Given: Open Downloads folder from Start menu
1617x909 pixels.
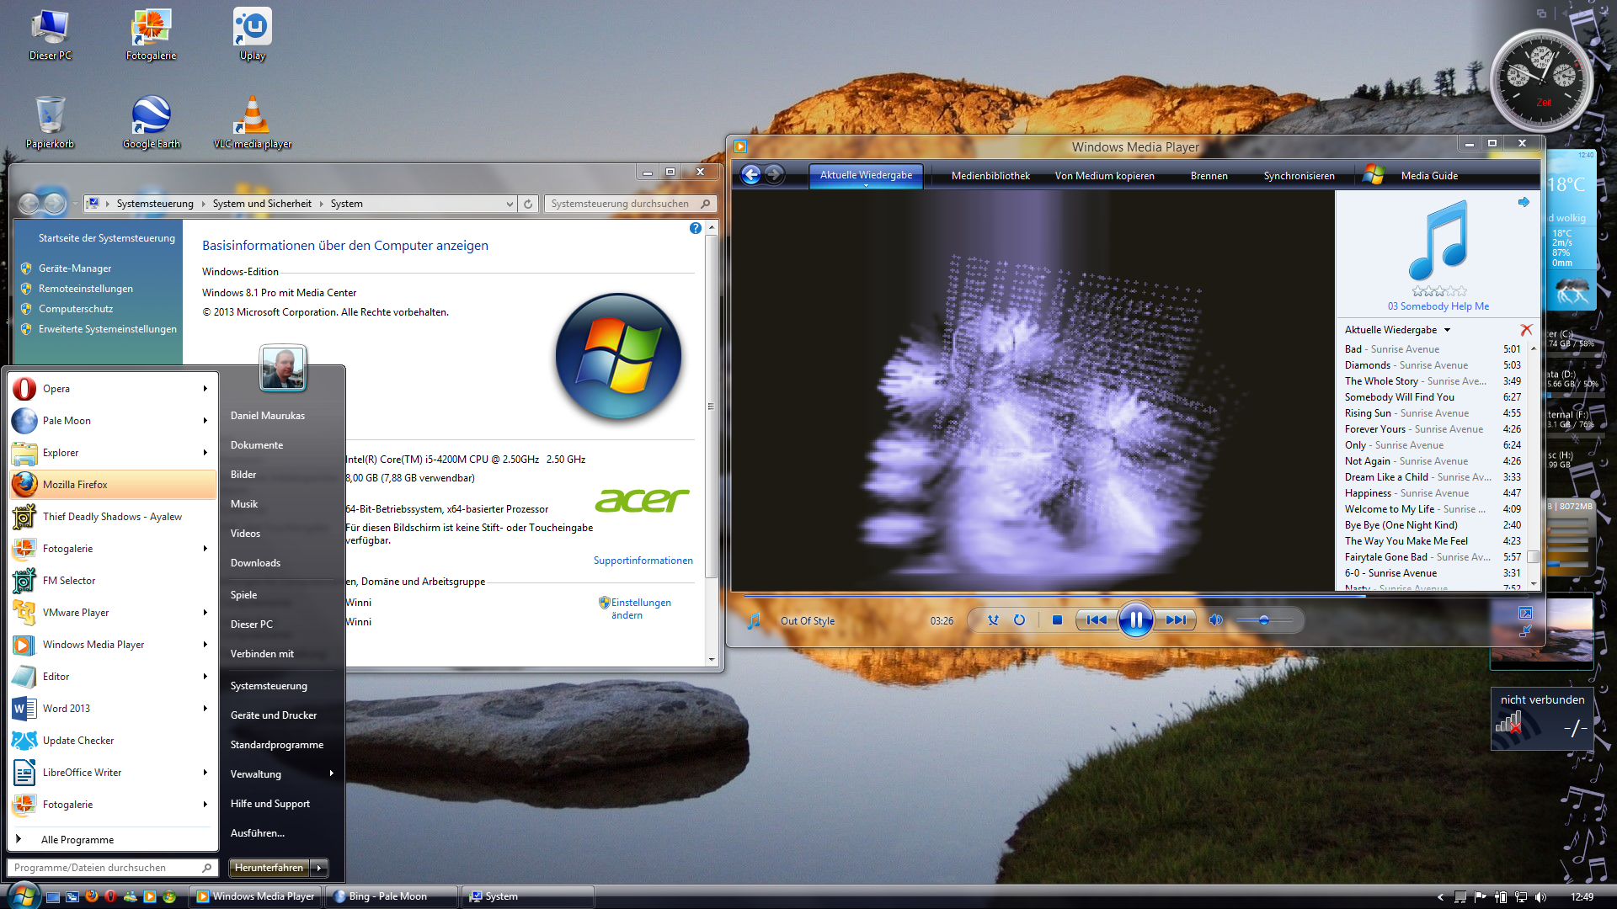Looking at the screenshot, I should coord(255,563).
